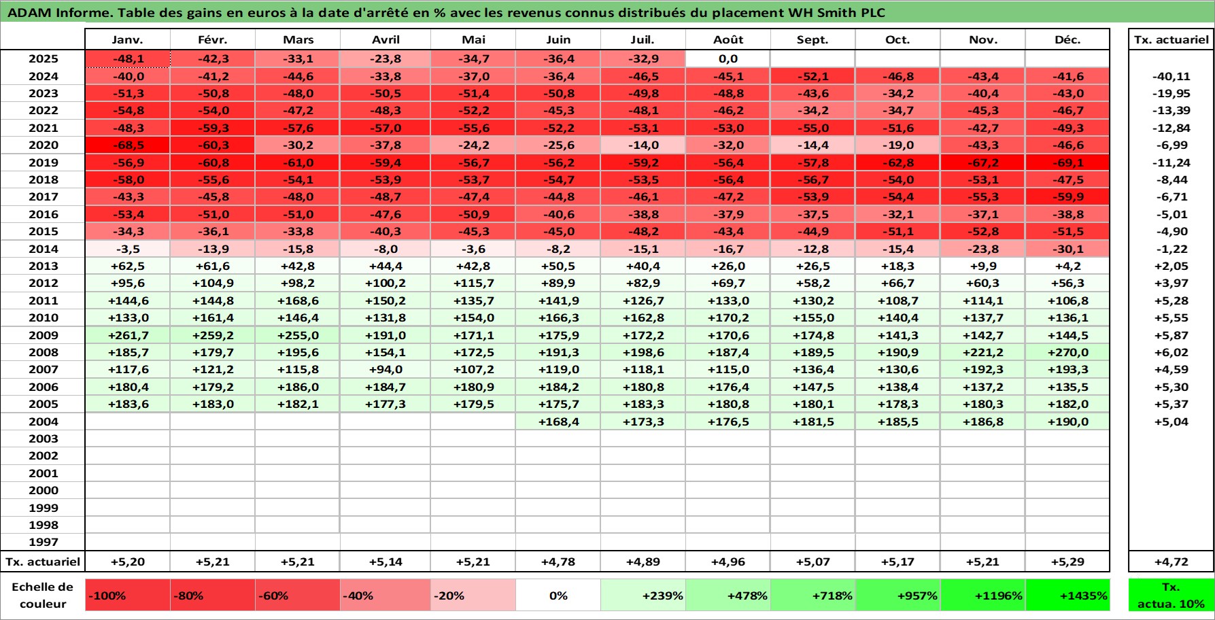Select the 'Mai' column header
Screen dimensions: 1215x620
(473, 40)
